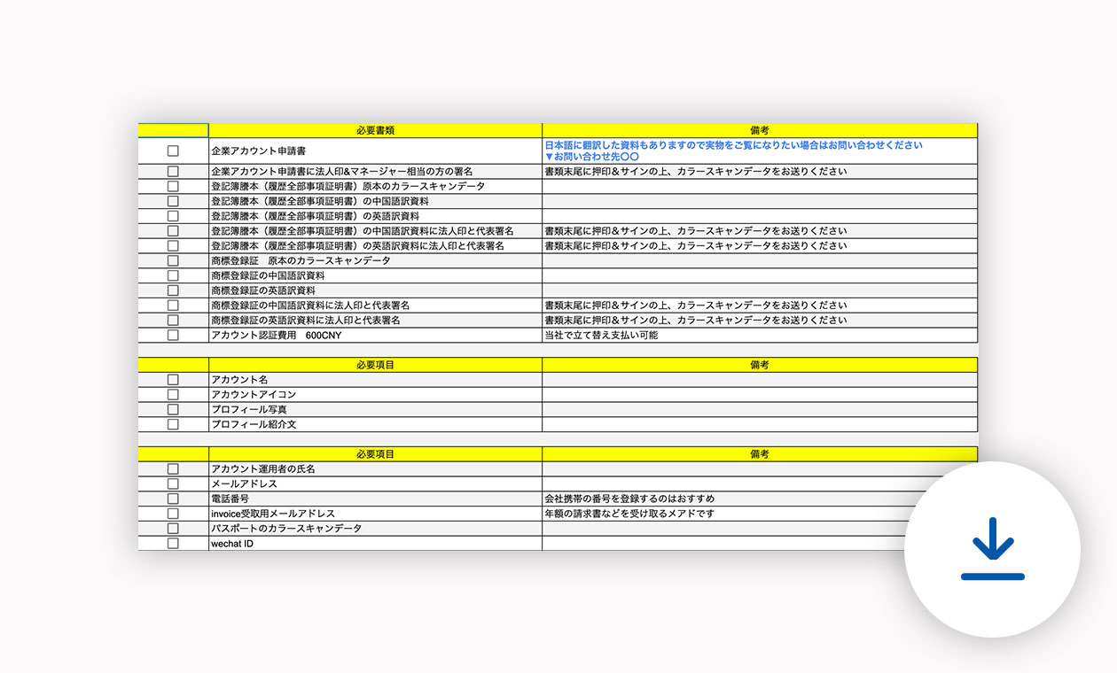This screenshot has width=1117, height=673.
Task: Check the 電話番号 checkbox
Action: point(173,499)
